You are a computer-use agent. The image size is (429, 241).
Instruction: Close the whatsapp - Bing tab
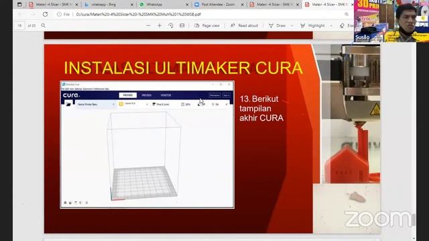pyautogui.click(x=132, y=5)
